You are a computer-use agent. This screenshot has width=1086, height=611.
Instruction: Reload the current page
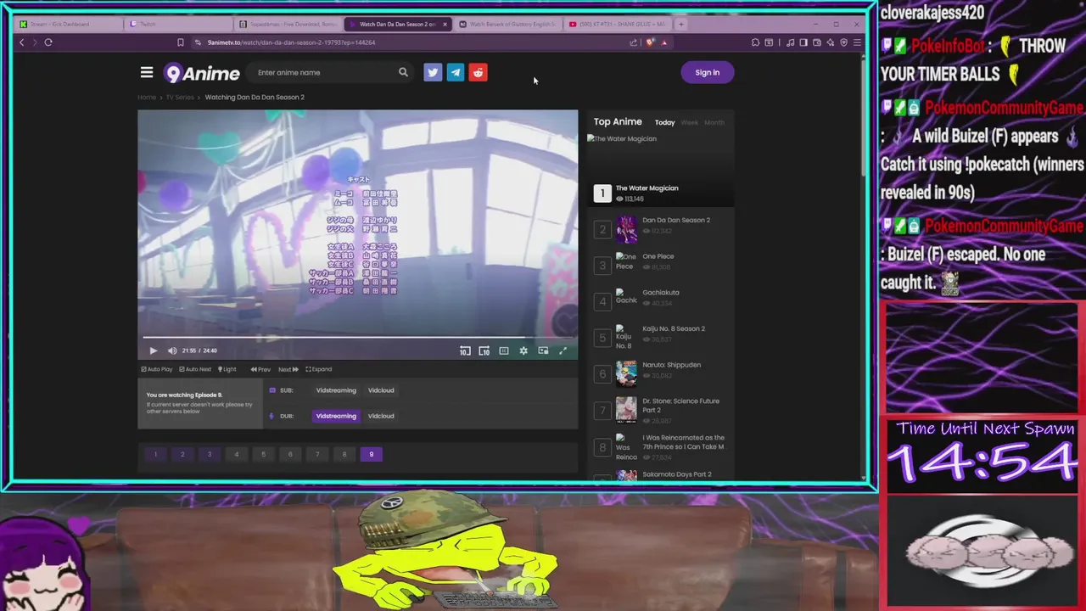coord(48,42)
